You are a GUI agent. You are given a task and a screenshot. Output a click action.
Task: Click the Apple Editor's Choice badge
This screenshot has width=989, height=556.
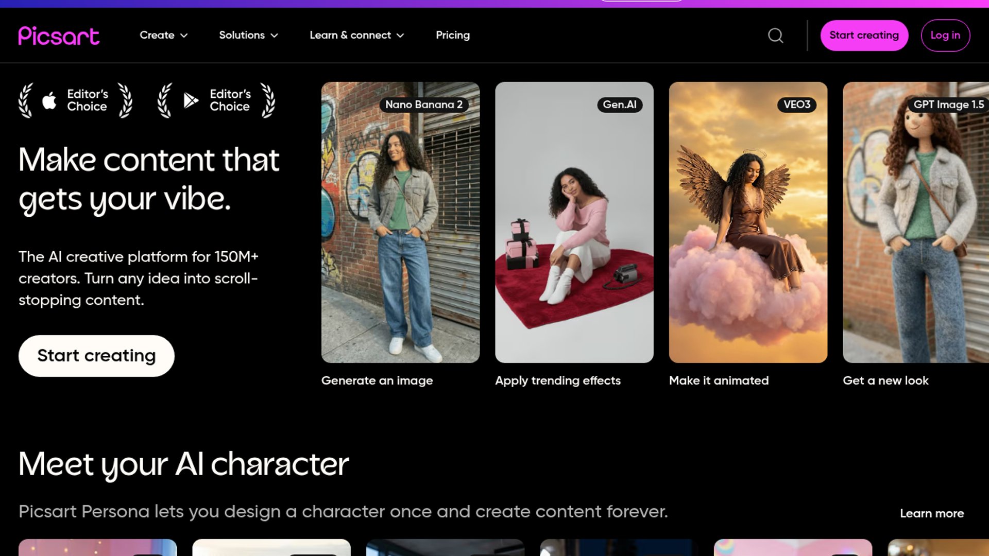[76, 100]
